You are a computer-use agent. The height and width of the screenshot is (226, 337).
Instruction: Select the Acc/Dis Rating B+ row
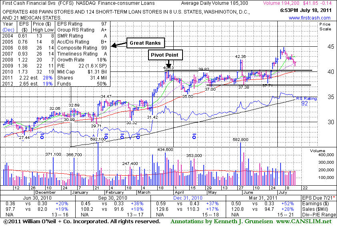point(82,42)
